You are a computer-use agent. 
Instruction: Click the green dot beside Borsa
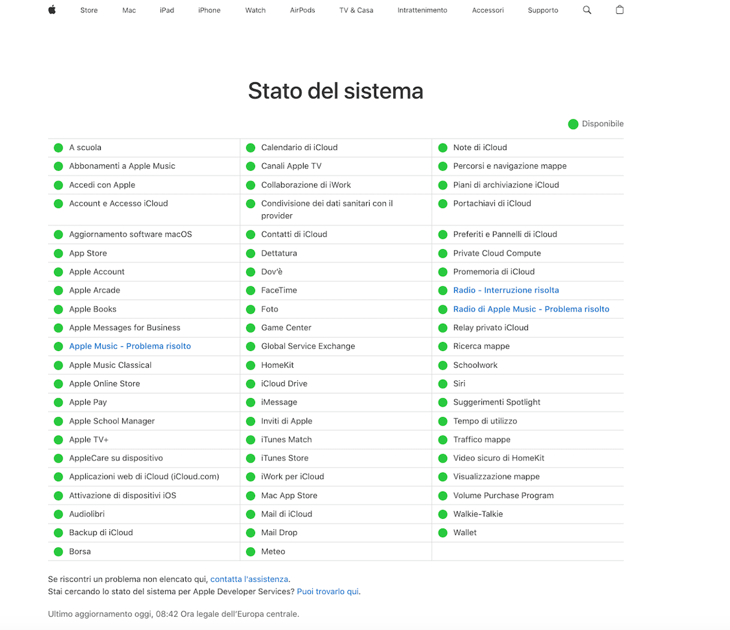58,551
